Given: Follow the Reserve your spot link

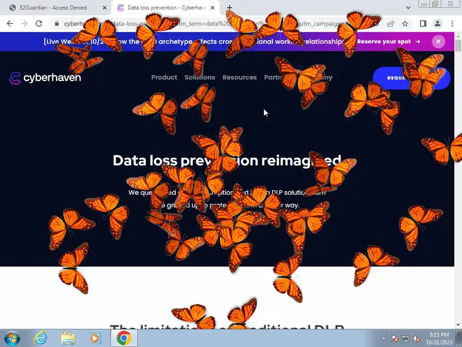Looking at the screenshot, I should pyautogui.click(x=388, y=42).
